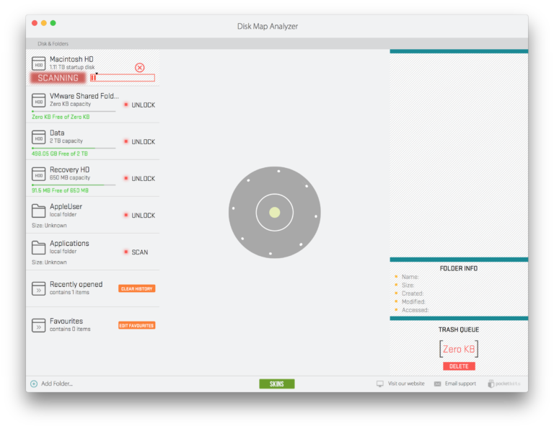Click the FOLDER INFO heading
This screenshot has width=554, height=429.
(x=459, y=268)
